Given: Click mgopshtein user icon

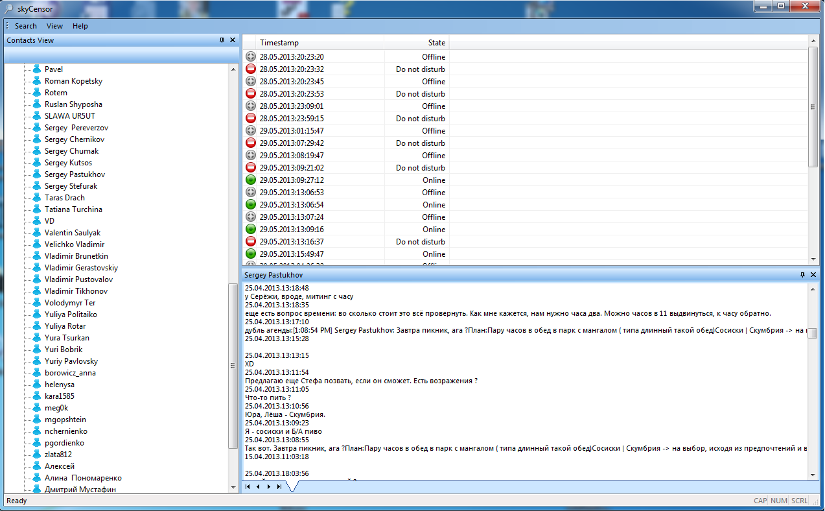Looking at the screenshot, I should point(37,419).
